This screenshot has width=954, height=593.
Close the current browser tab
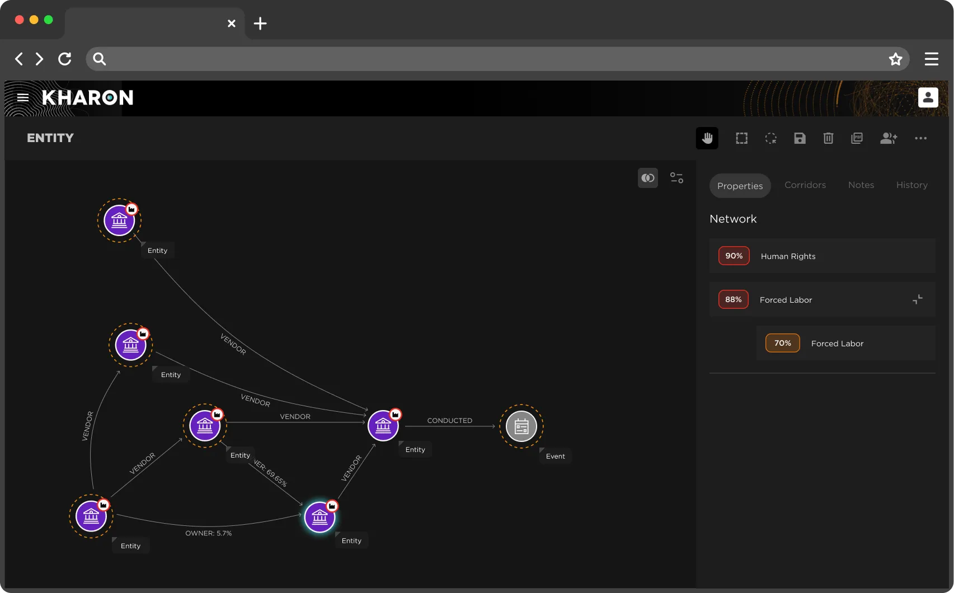tap(232, 23)
